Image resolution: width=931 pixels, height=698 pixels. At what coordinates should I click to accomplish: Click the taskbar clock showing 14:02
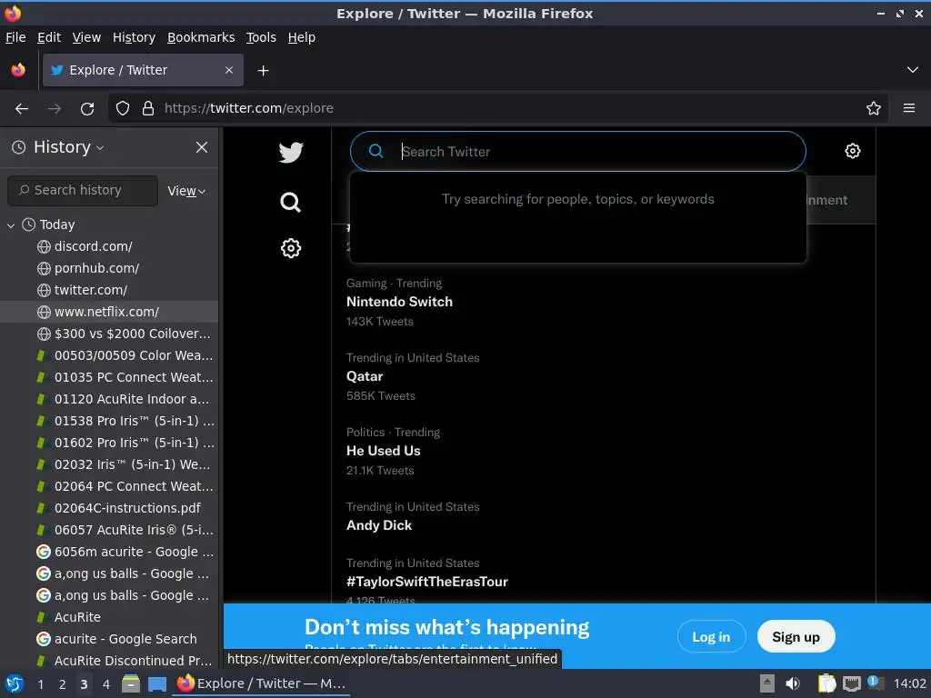click(909, 683)
